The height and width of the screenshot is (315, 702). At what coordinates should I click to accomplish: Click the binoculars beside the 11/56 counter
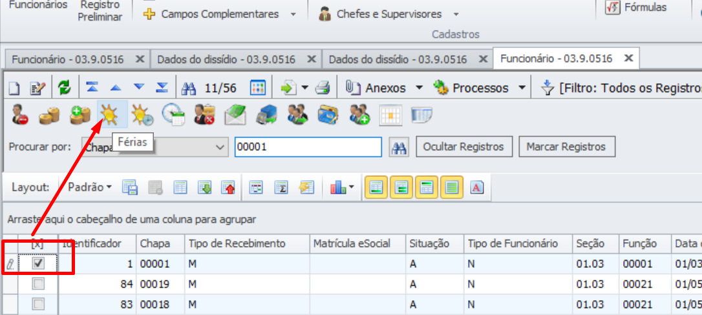coord(189,88)
